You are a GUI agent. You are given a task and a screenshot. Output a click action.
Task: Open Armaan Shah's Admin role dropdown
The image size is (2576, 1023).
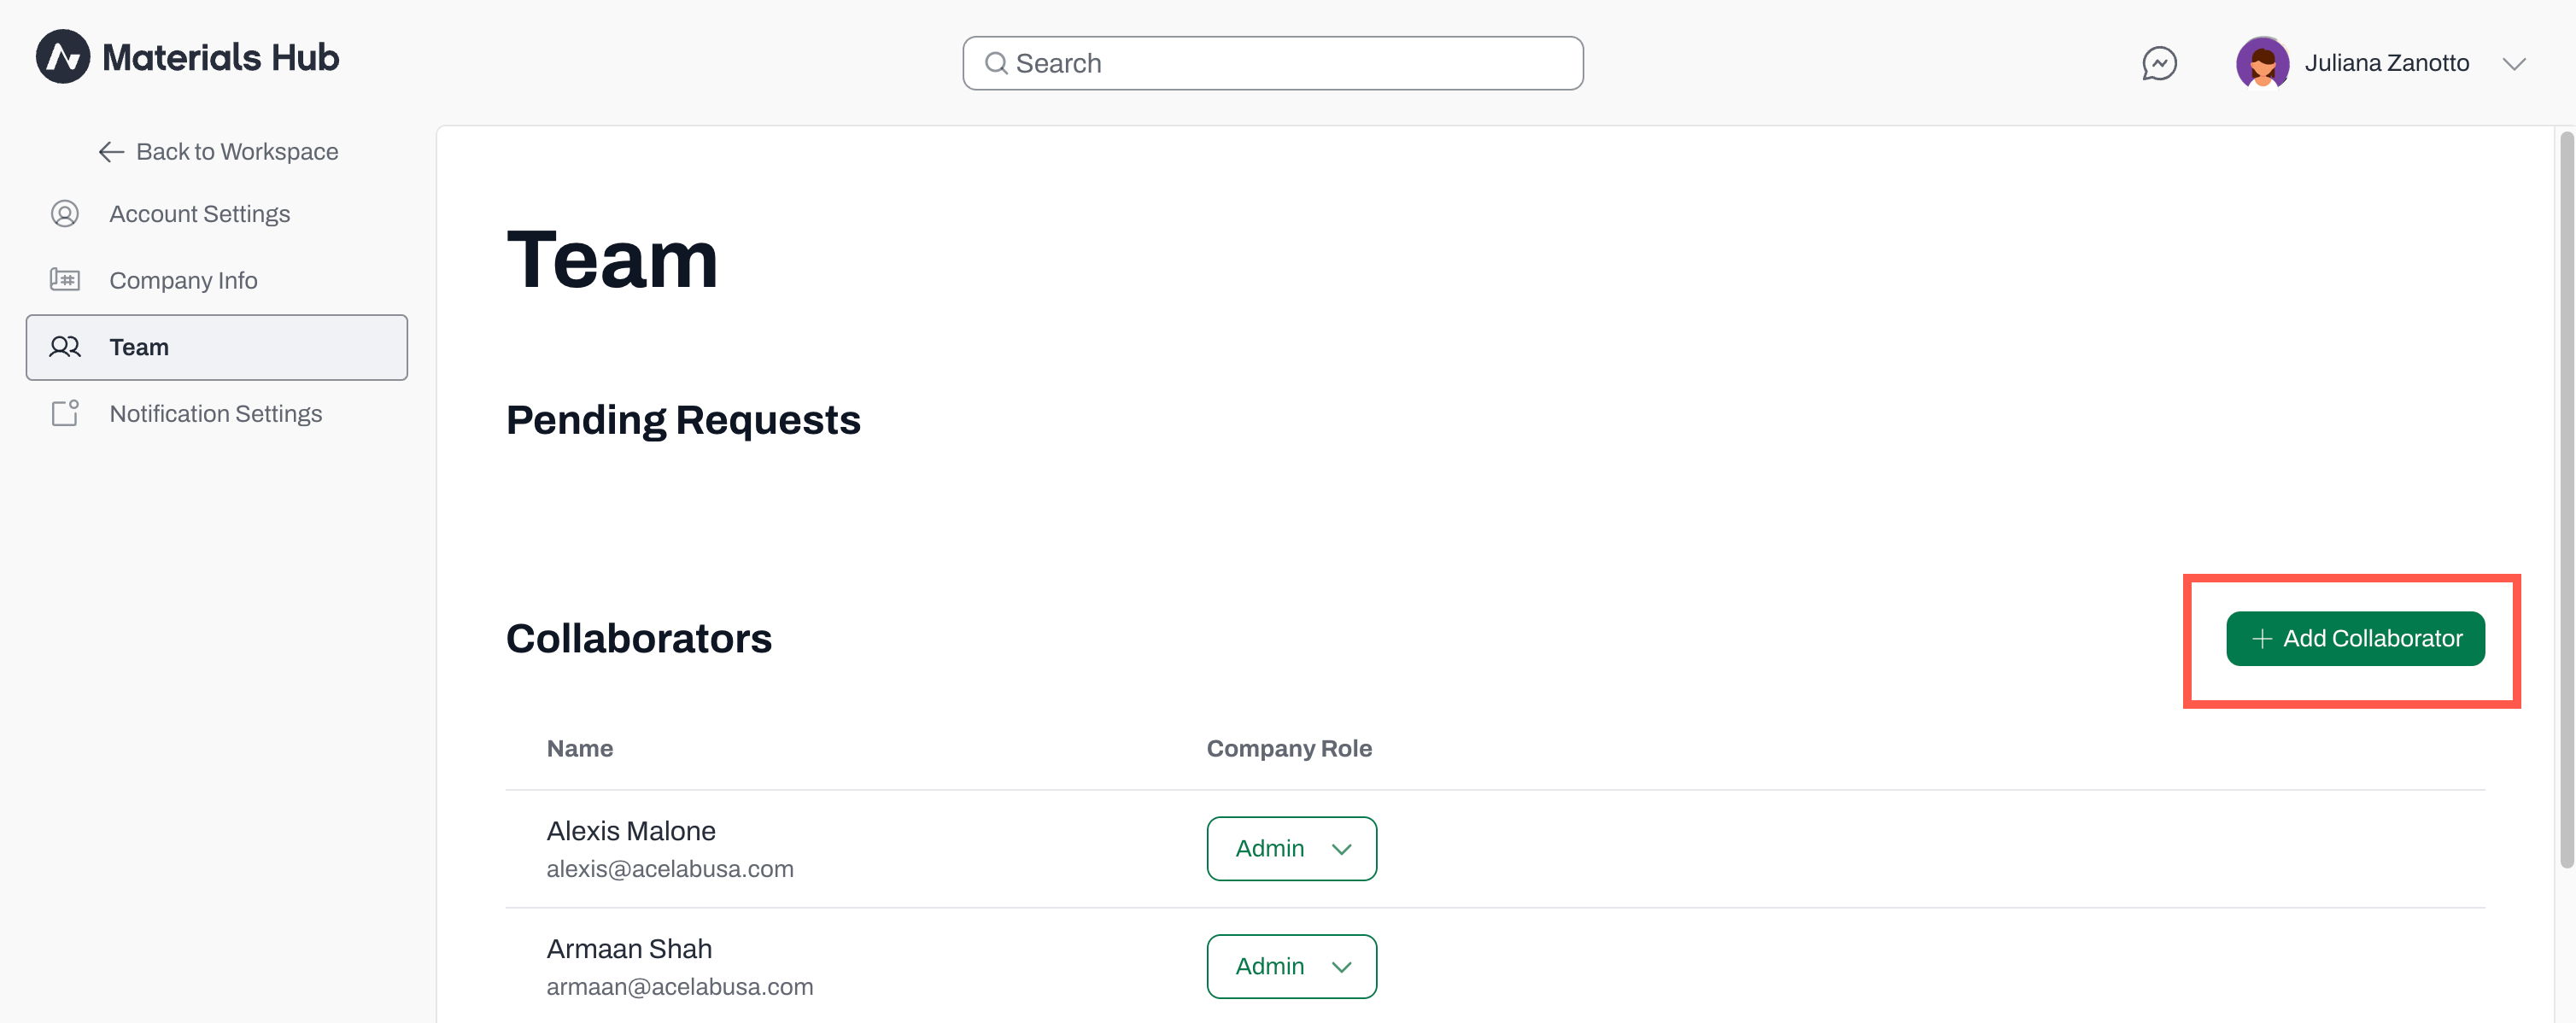(x=1291, y=966)
